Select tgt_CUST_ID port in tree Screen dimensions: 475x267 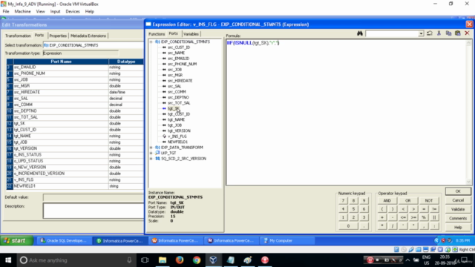click(x=179, y=114)
